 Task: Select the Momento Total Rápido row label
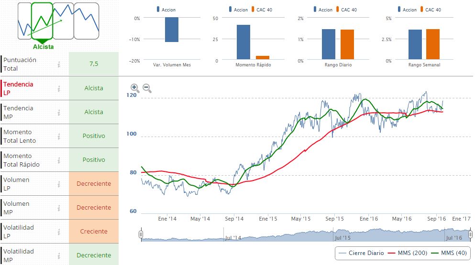(22, 160)
